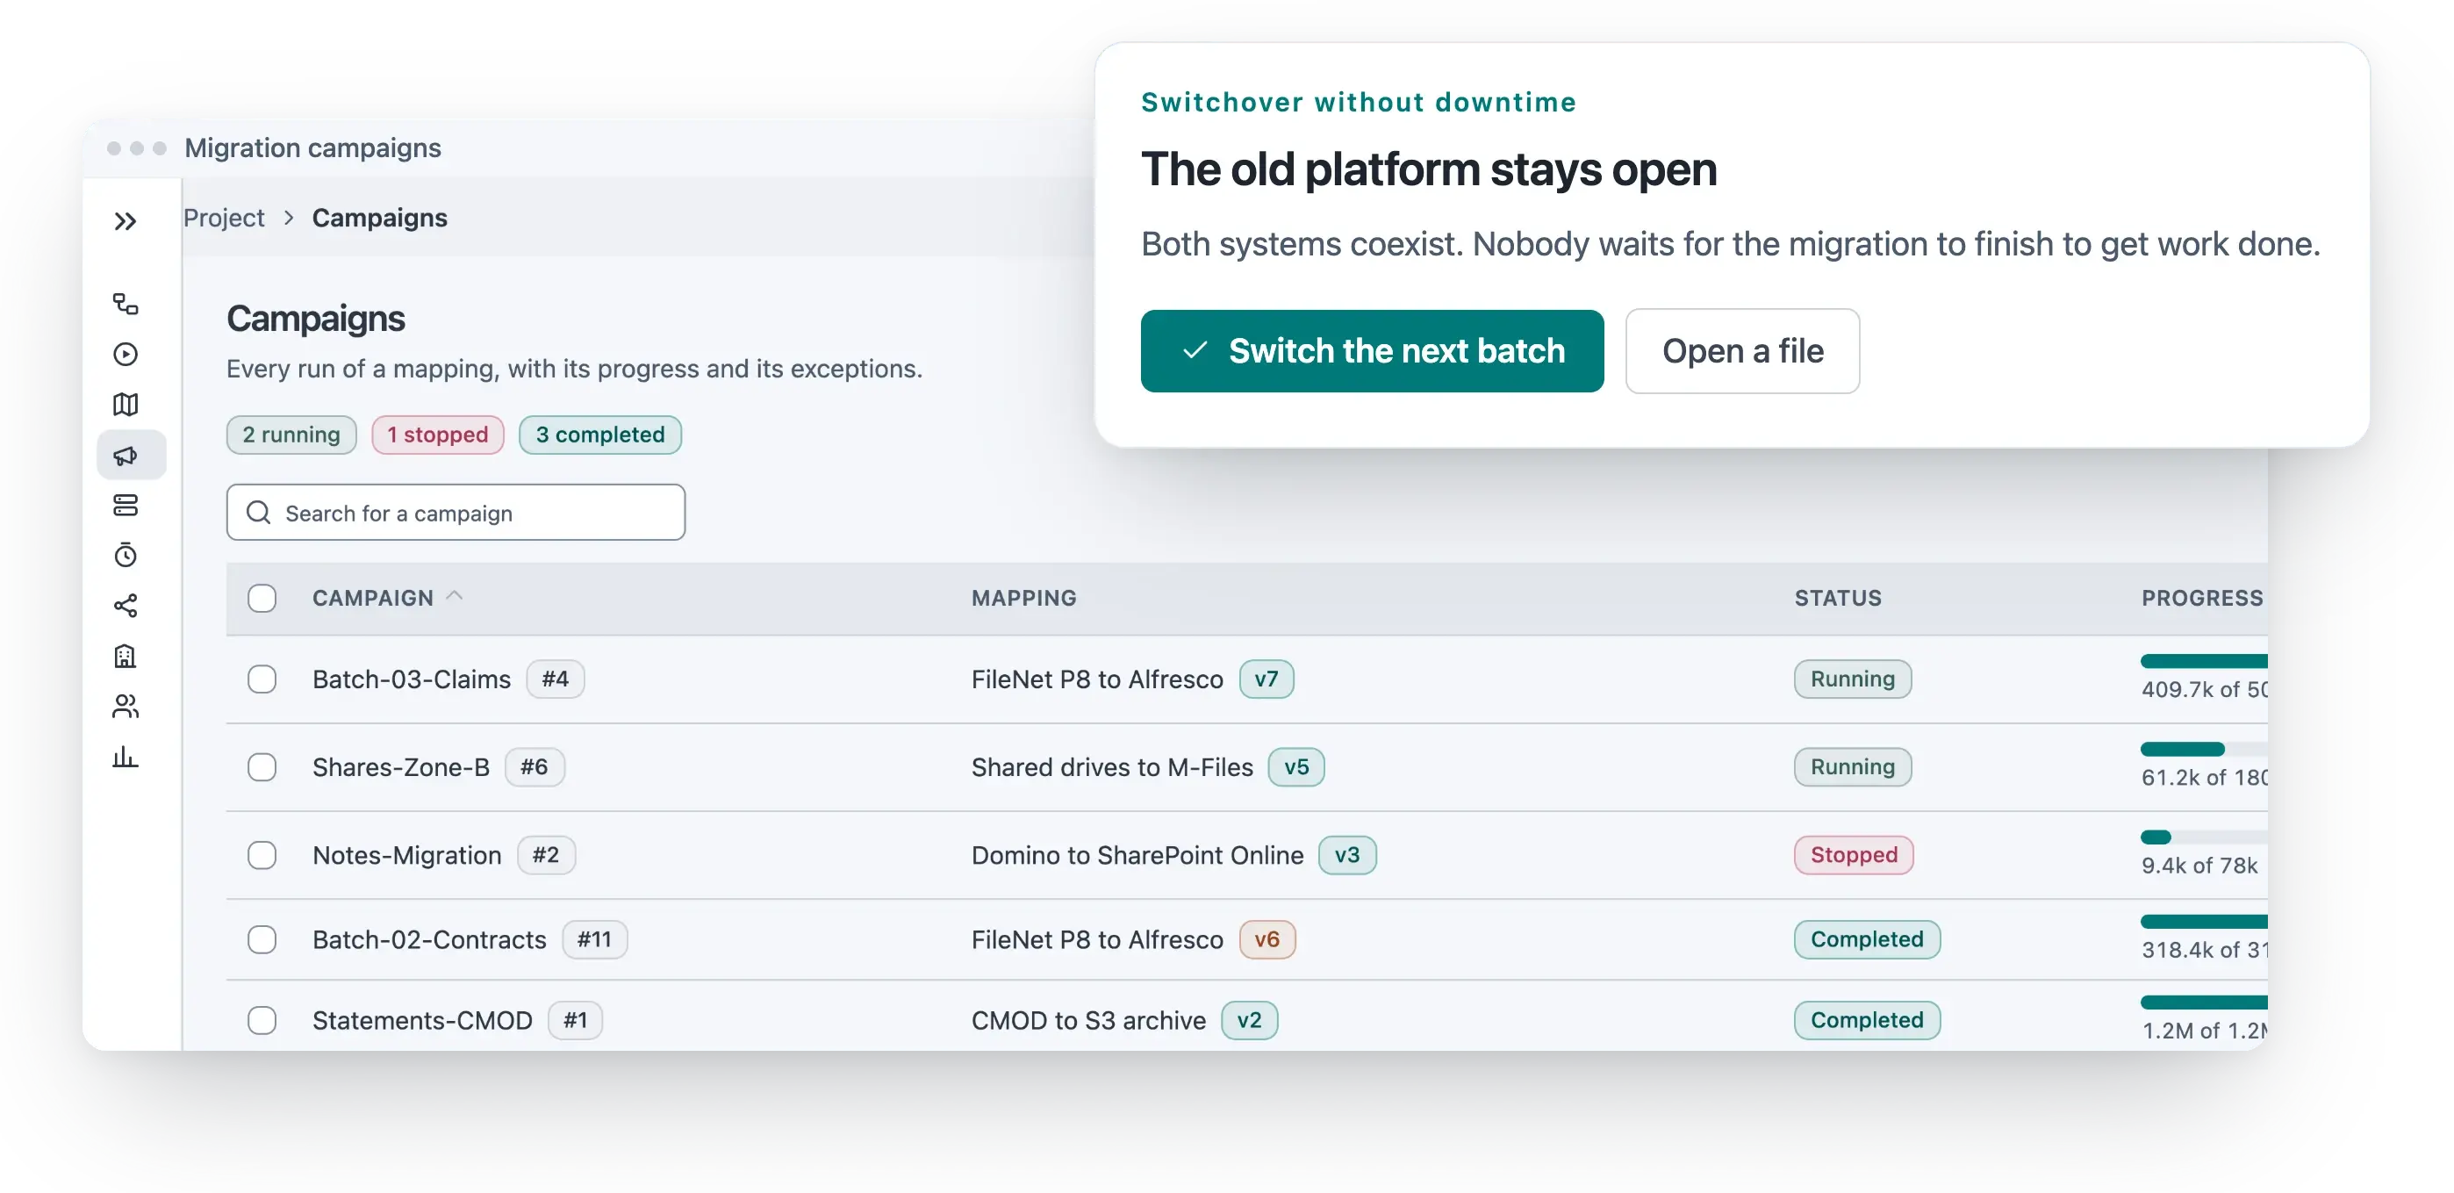The image size is (2454, 1193).
Task: Open the map (mappings) sidebar icon
Action: click(125, 405)
